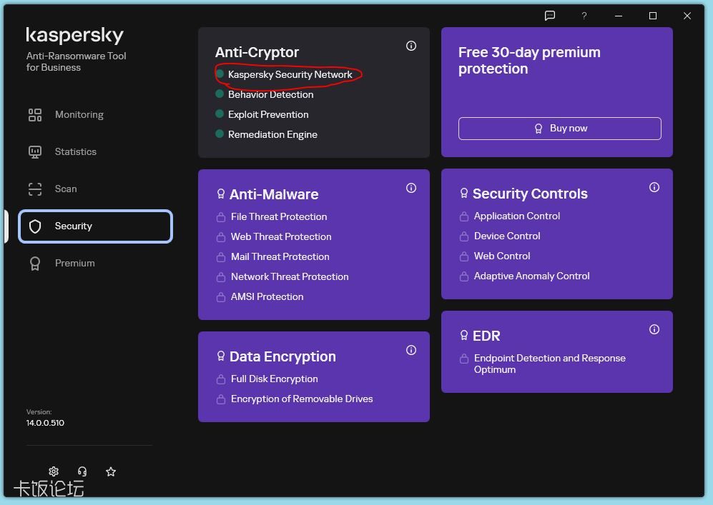This screenshot has height=505, width=713.
Task: Show info for the EDR card
Action: click(654, 329)
